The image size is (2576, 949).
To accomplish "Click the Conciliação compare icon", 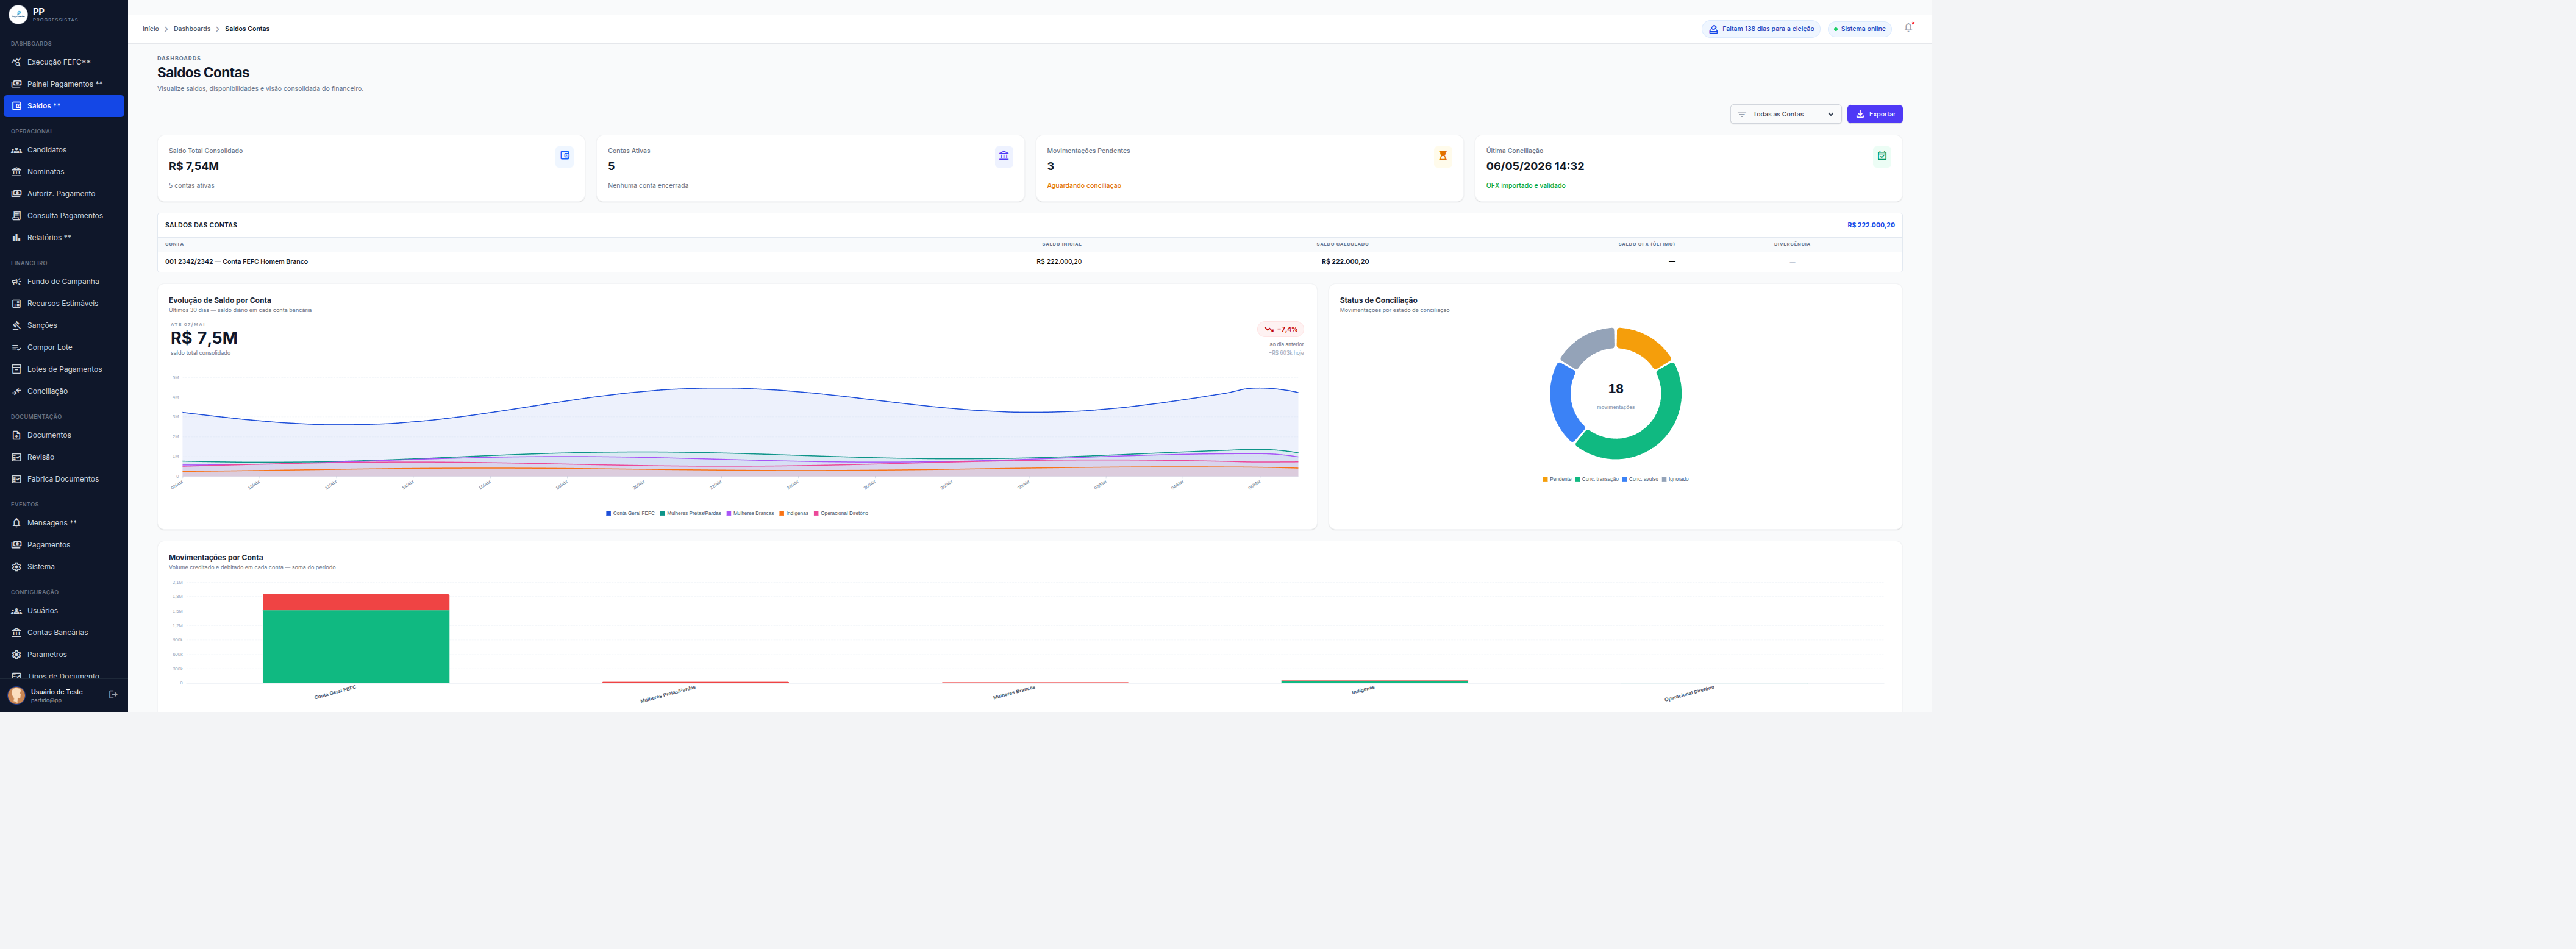I will point(16,392).
